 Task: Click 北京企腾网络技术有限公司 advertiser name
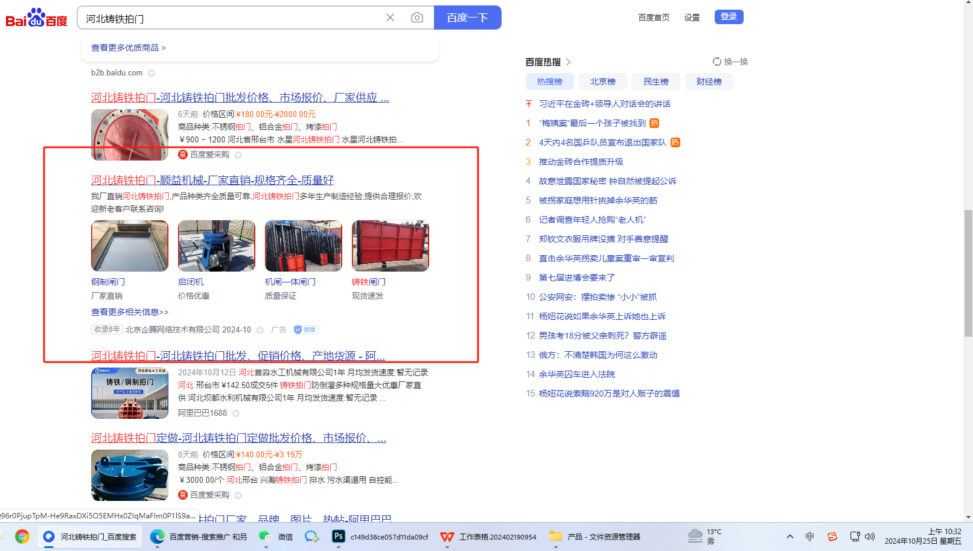(x=173, y=330)
